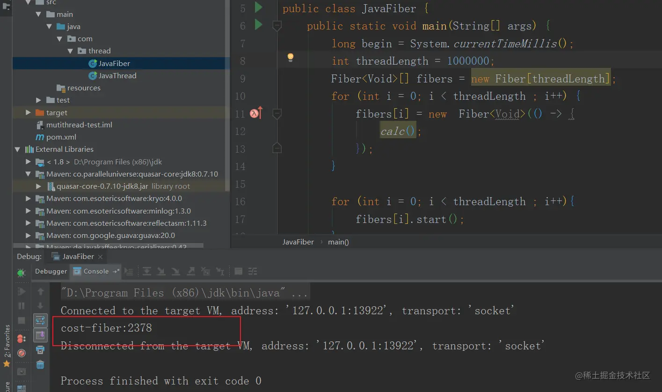Click the Drop Frame debug icon

pos(205,271)
